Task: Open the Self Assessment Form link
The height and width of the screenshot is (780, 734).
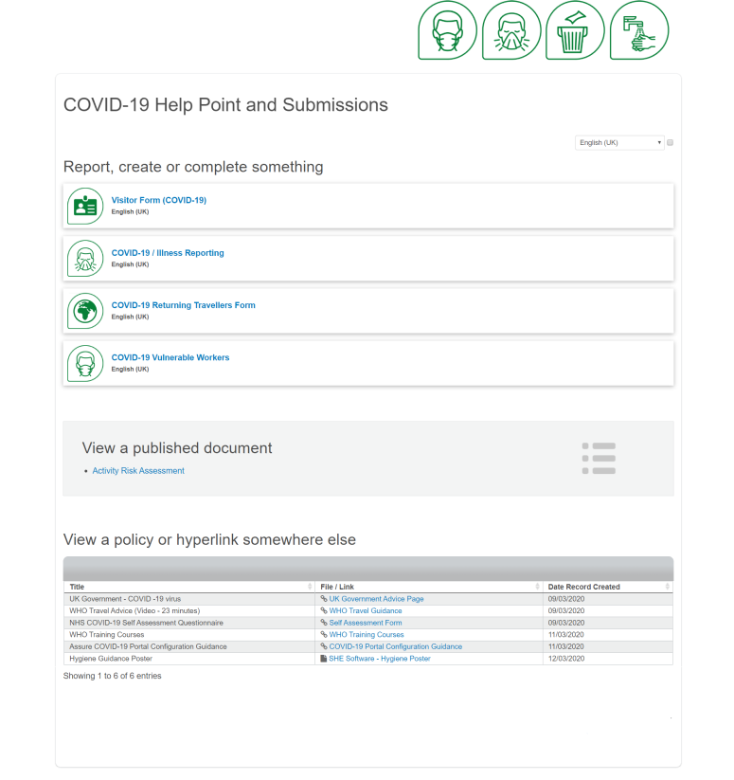Action: click(365, 623)
